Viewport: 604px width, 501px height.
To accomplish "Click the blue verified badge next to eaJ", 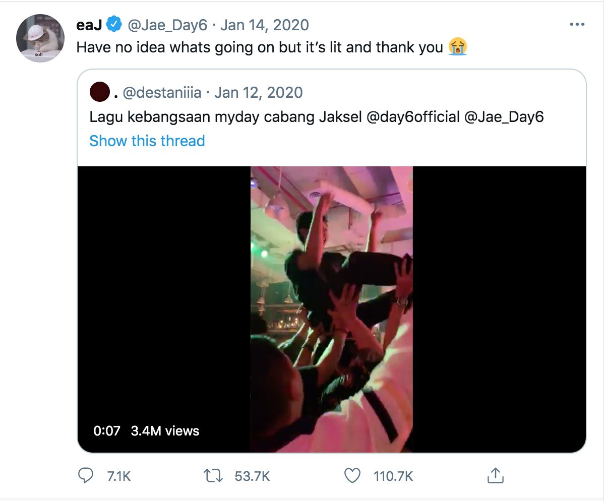I will (113, 24).
